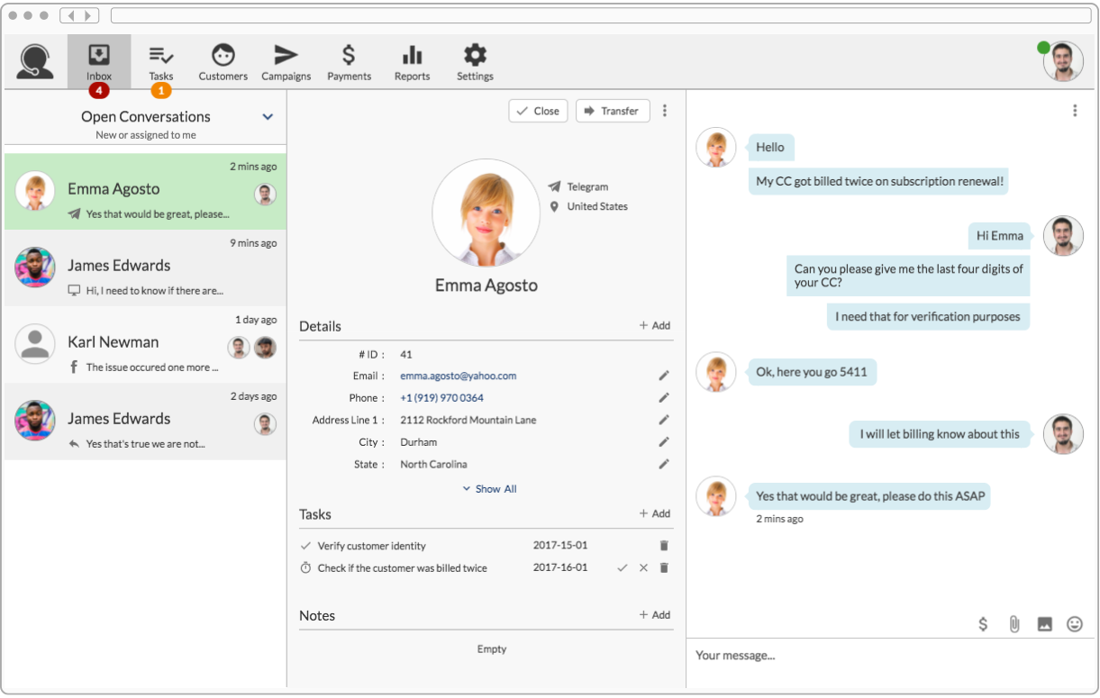Open the image upload icon in chat
Image resolution: width=1100 pixels, height=698 pixels.
coord(1044,624)
